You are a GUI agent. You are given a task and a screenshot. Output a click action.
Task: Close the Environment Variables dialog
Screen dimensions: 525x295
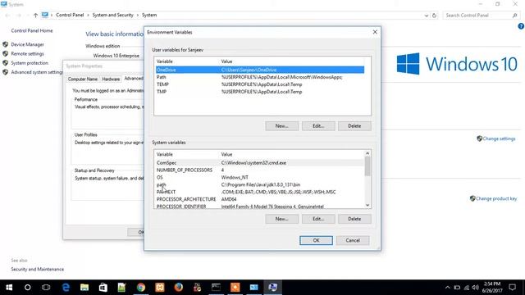click(375, 32)
